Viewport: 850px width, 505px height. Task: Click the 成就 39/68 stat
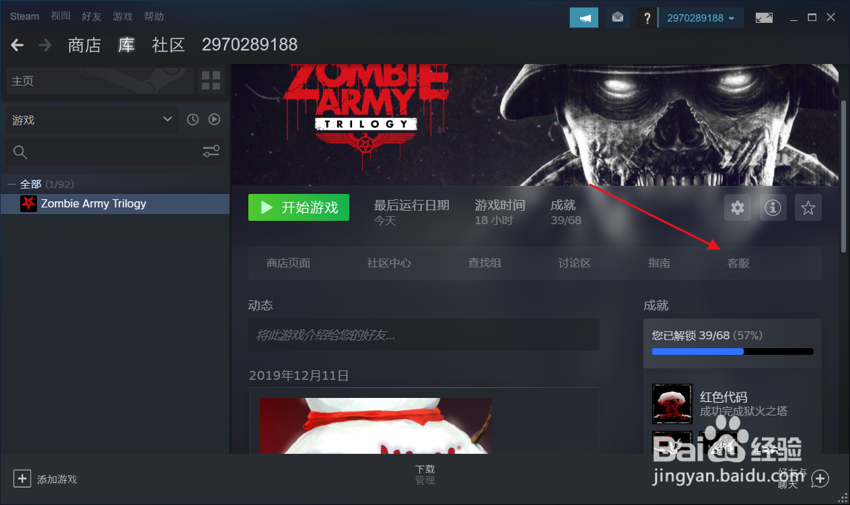(x=566, y=212)
